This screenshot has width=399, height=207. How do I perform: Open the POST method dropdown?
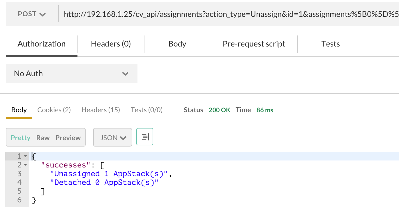pos(32,14)
